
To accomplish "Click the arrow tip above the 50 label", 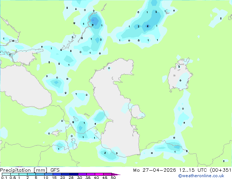I will tap(116, 174).
